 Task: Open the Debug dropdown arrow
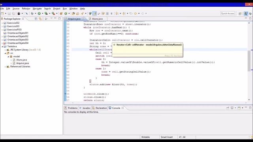(x=36, y=13)
